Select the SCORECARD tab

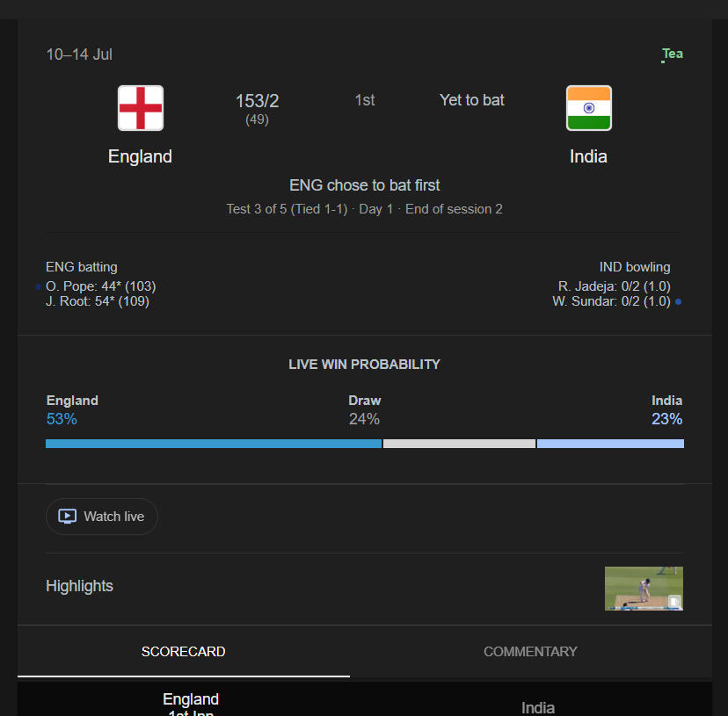[184, 652]
